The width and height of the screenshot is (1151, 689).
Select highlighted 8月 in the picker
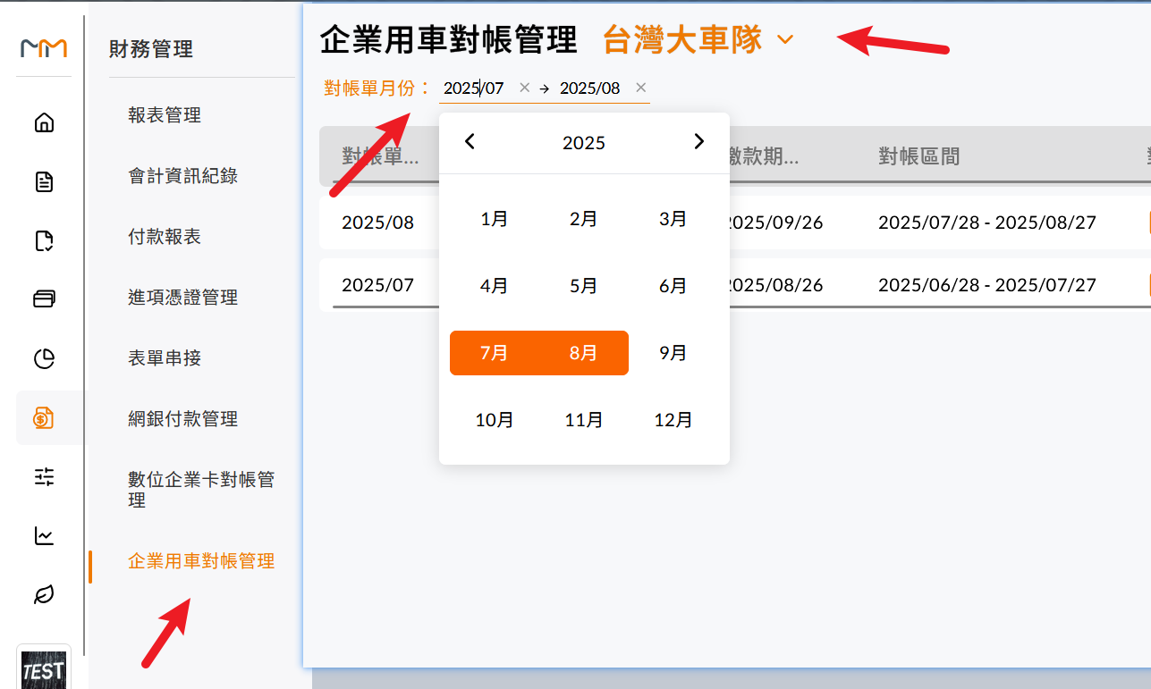click(x=584, y=353)
